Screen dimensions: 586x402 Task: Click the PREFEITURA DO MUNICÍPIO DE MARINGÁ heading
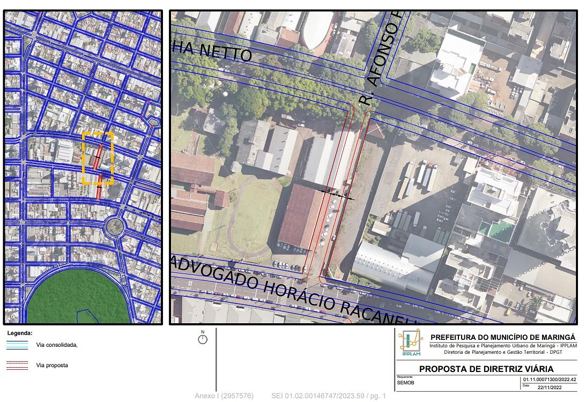coord(502,337)
